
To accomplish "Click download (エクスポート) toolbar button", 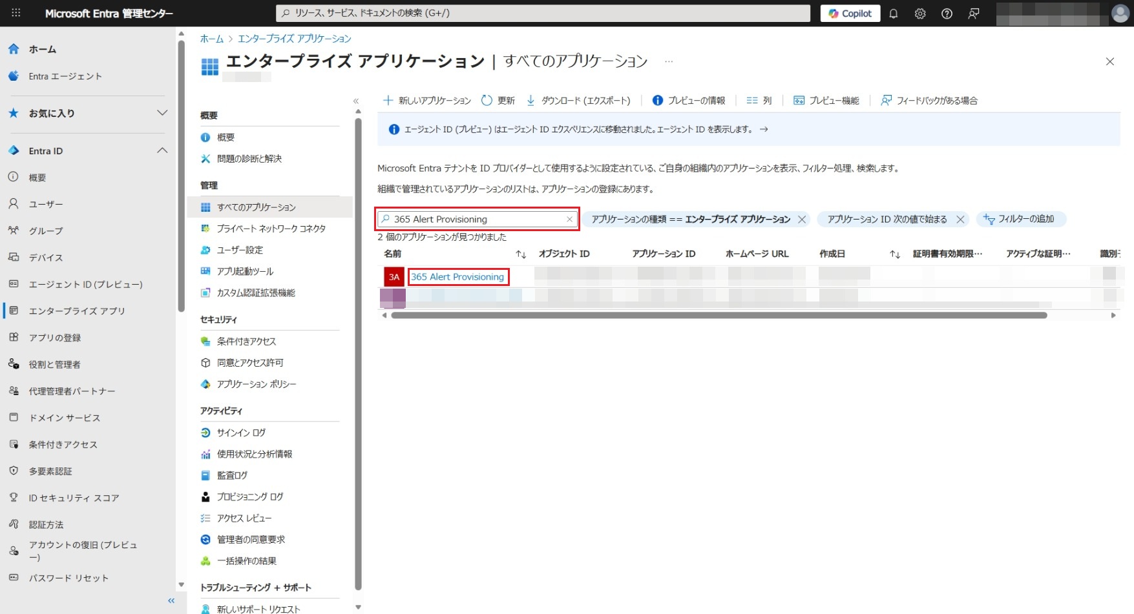I will click(578, 100).
